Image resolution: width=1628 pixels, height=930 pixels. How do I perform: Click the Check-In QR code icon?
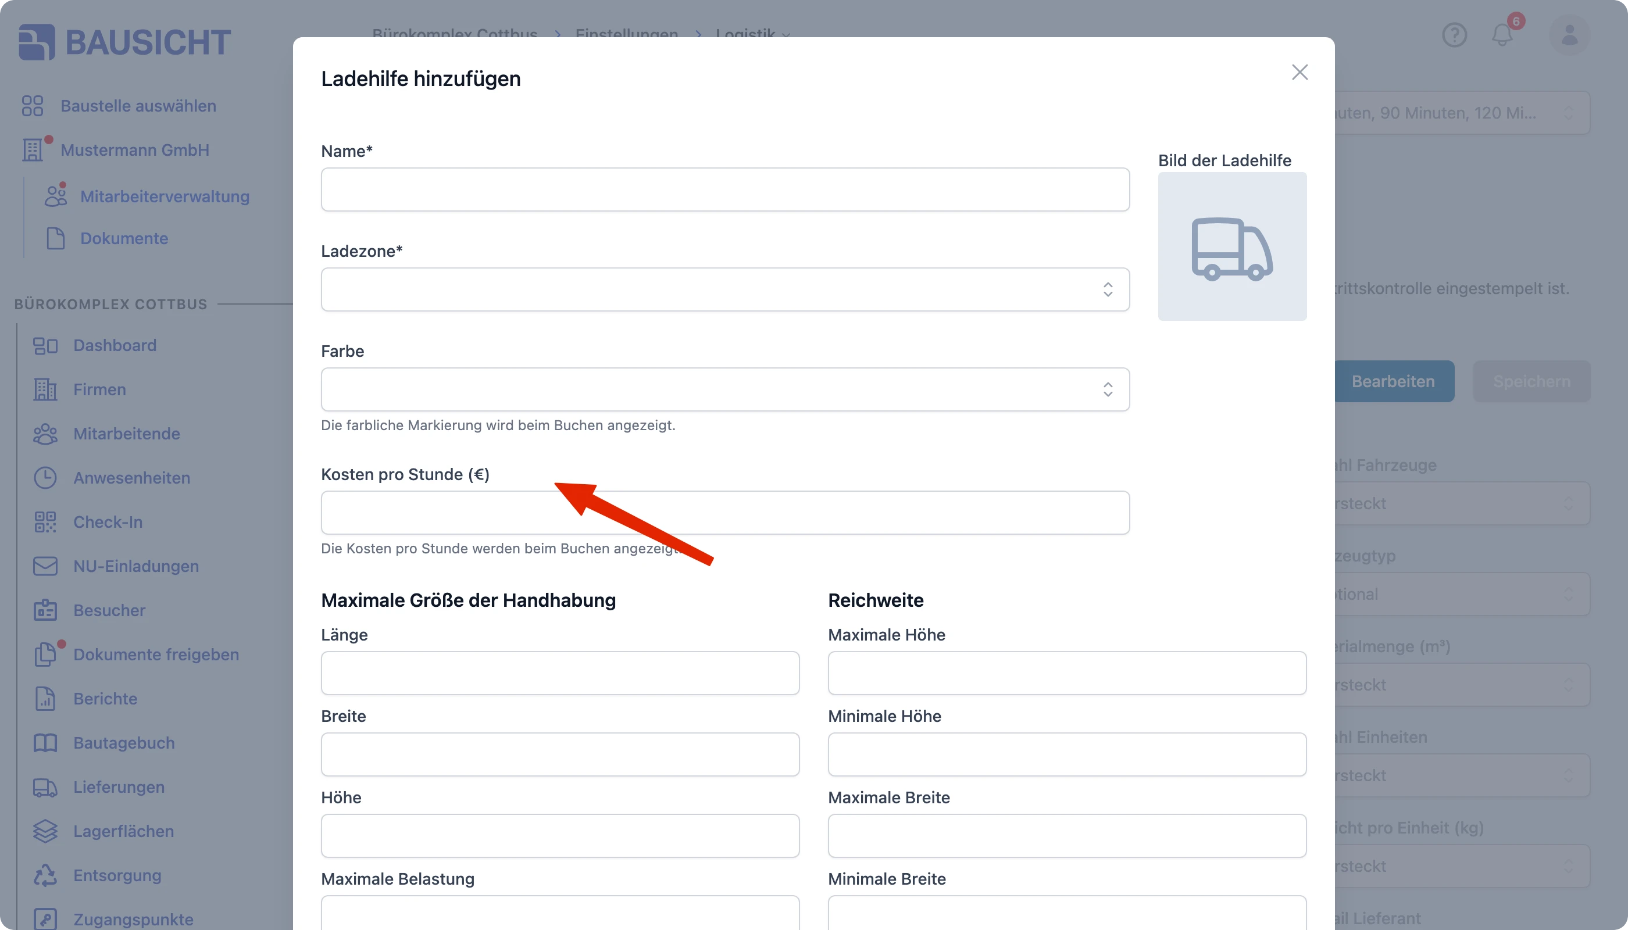pos(45,522)
